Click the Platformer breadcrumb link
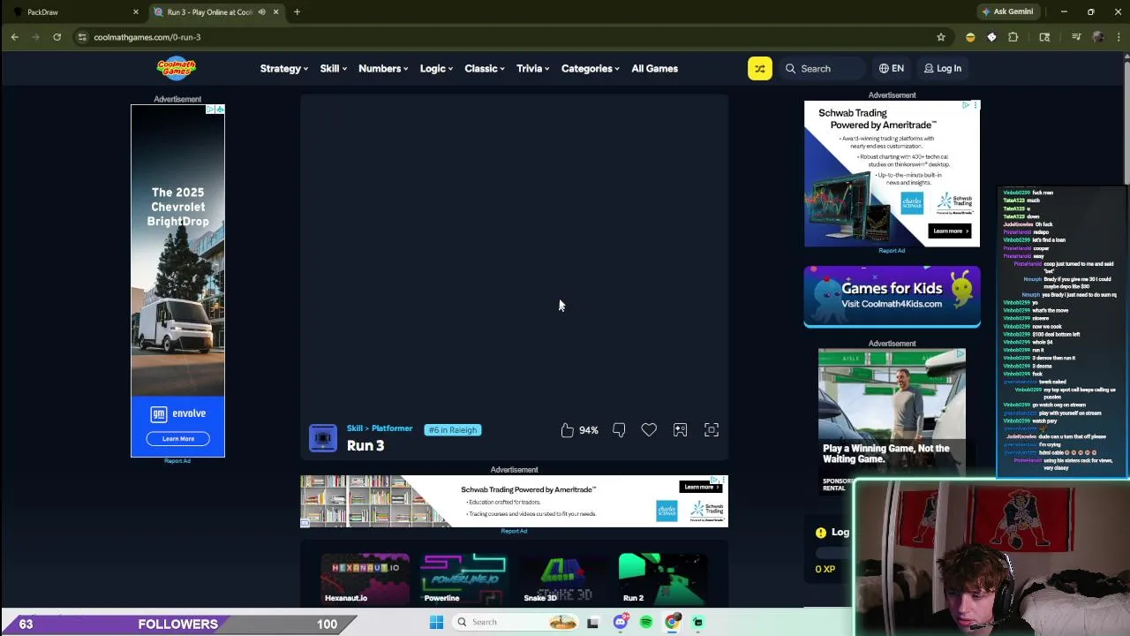1130x636 pixels. [392, 428]
